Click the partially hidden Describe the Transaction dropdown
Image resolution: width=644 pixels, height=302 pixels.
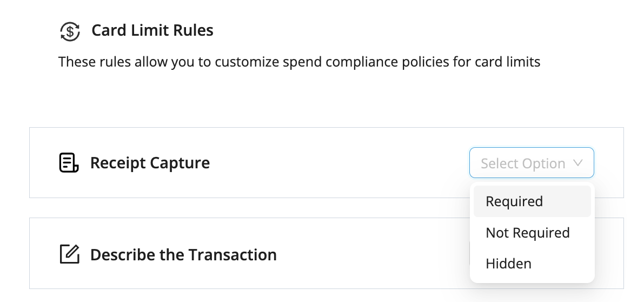(x=469, y=253)
